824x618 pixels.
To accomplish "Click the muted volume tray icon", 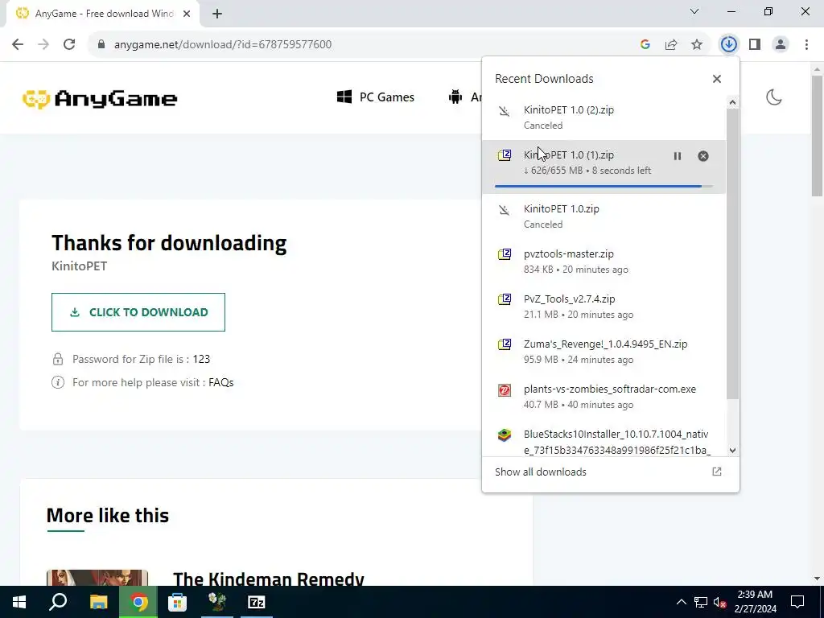I will click(720, 602).
